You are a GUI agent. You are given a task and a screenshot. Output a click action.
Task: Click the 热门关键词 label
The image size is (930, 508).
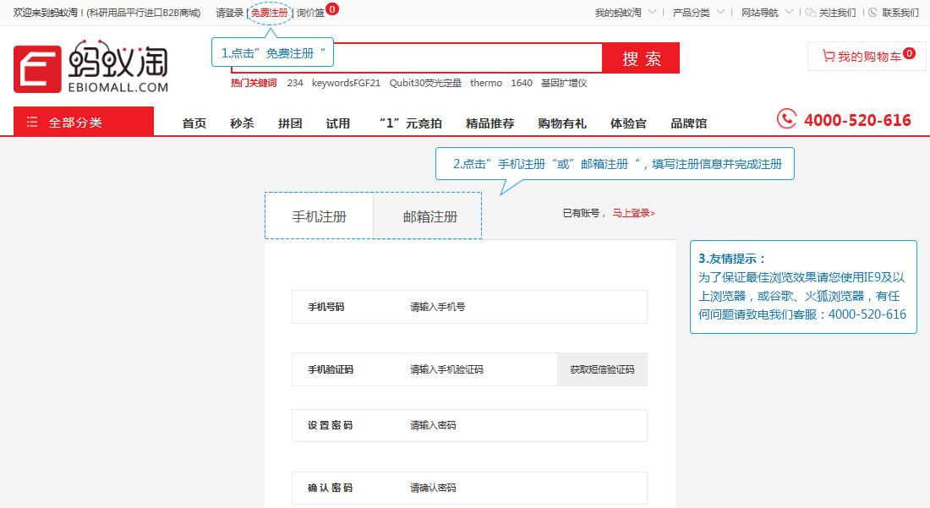(254, 83)
